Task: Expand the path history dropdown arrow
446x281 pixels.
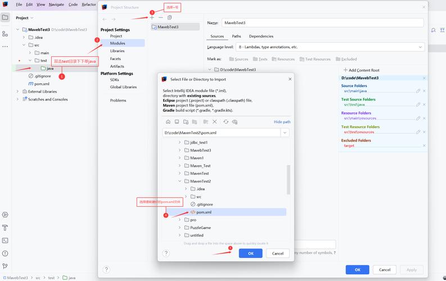Action: [x=285, y=133]
